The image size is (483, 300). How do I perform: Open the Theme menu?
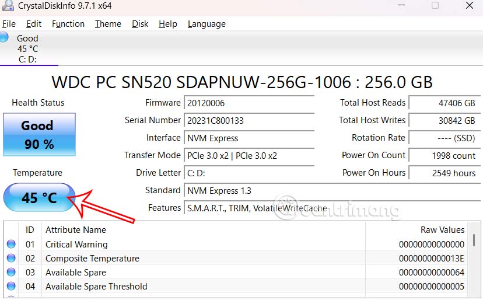coord(108,24)
